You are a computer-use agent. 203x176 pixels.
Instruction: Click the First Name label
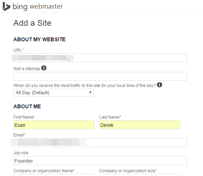pyautogui.click(x=24, y=117)
